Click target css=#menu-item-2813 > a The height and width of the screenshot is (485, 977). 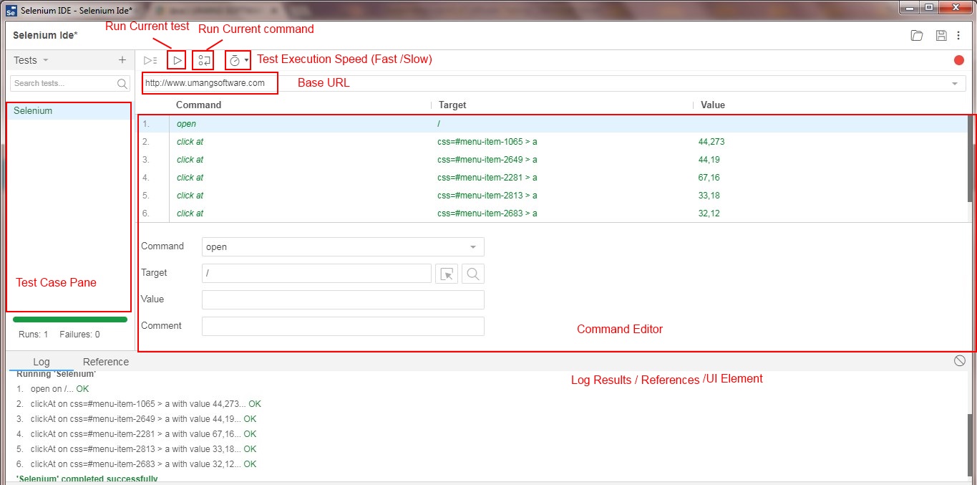click(487, 196)
